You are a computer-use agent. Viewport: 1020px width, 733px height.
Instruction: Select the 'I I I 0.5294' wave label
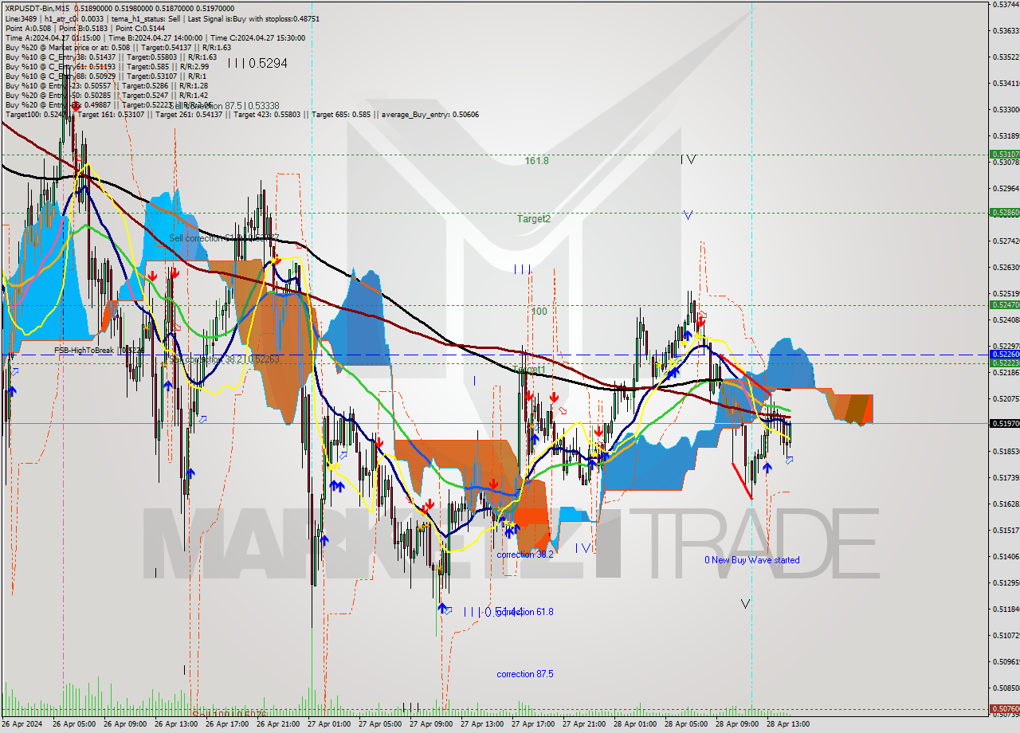coord(257,63)
